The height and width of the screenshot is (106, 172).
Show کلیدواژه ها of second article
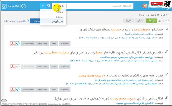(64, 67)
